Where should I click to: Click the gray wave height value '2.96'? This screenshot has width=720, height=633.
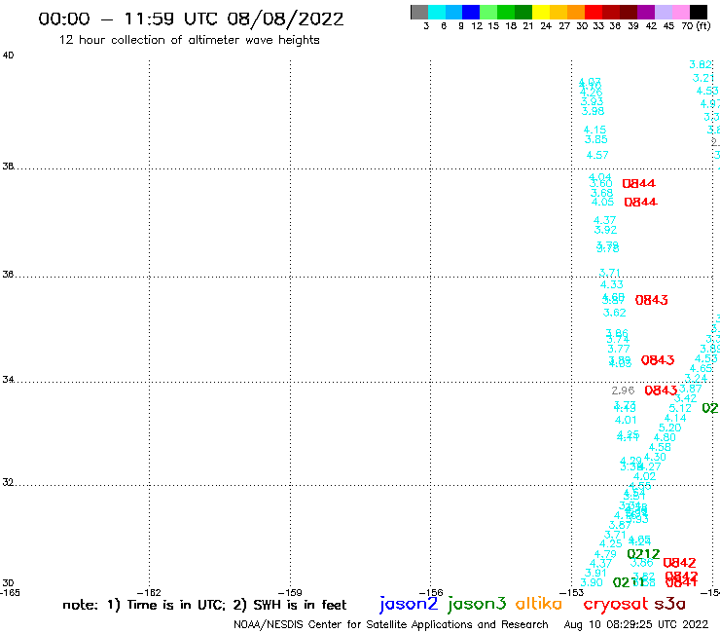click(623, 391)
